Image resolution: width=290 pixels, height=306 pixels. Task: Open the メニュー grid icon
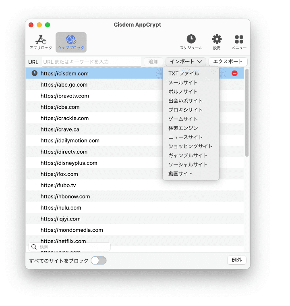[x=239, y=42]
